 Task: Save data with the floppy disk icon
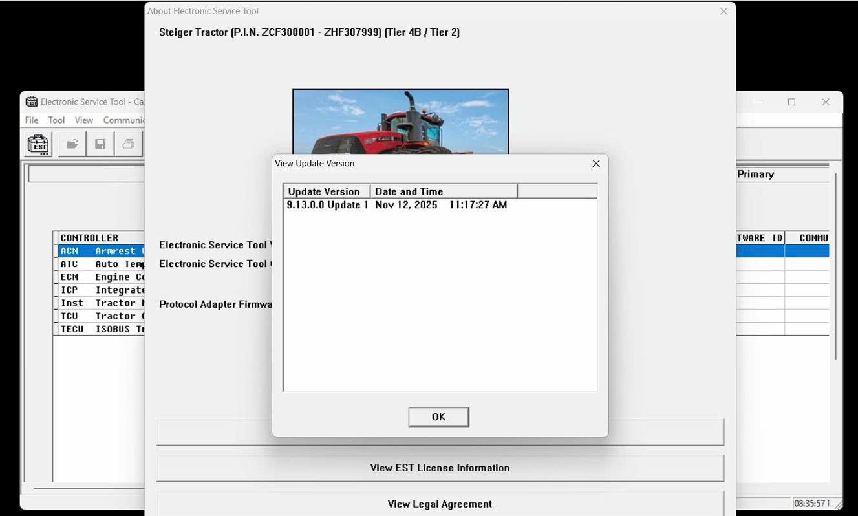(100, 144)
